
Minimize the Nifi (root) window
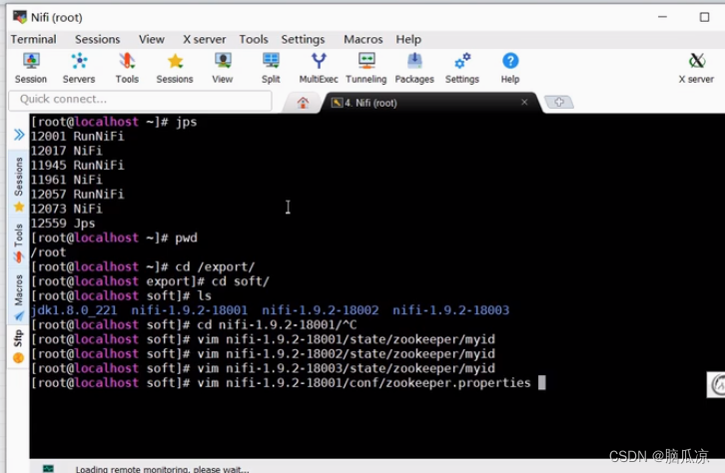[662, 17]
